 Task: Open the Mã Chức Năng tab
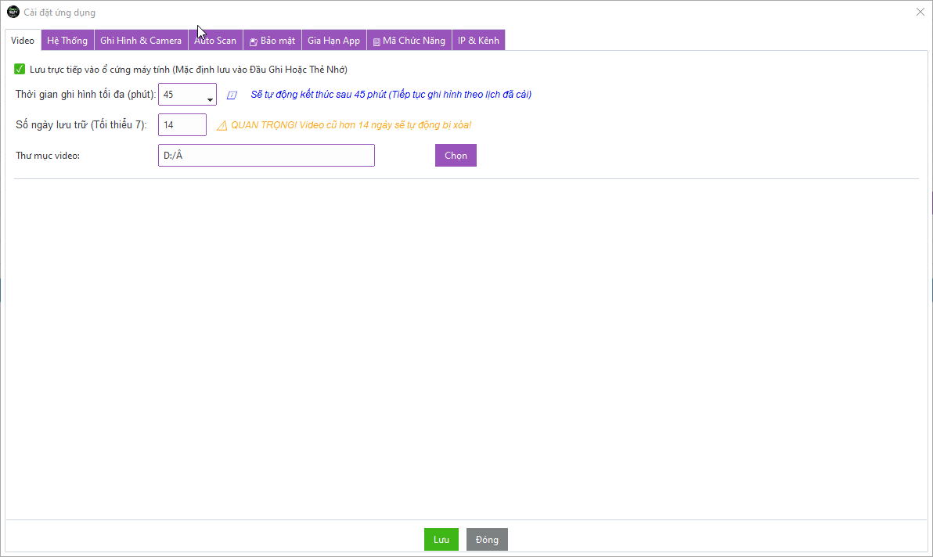click(409, 41)
